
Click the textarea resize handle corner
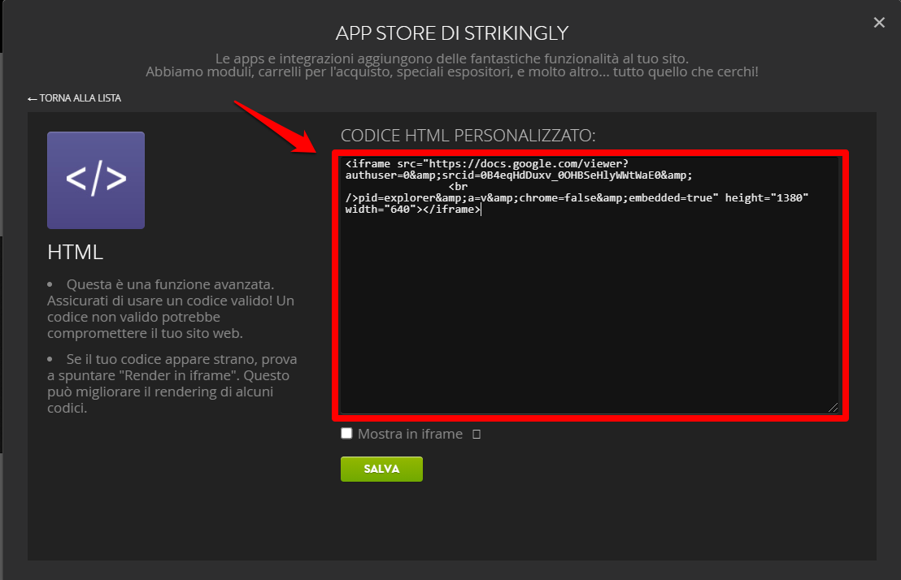pyautogui.click(x=834, y=407)
